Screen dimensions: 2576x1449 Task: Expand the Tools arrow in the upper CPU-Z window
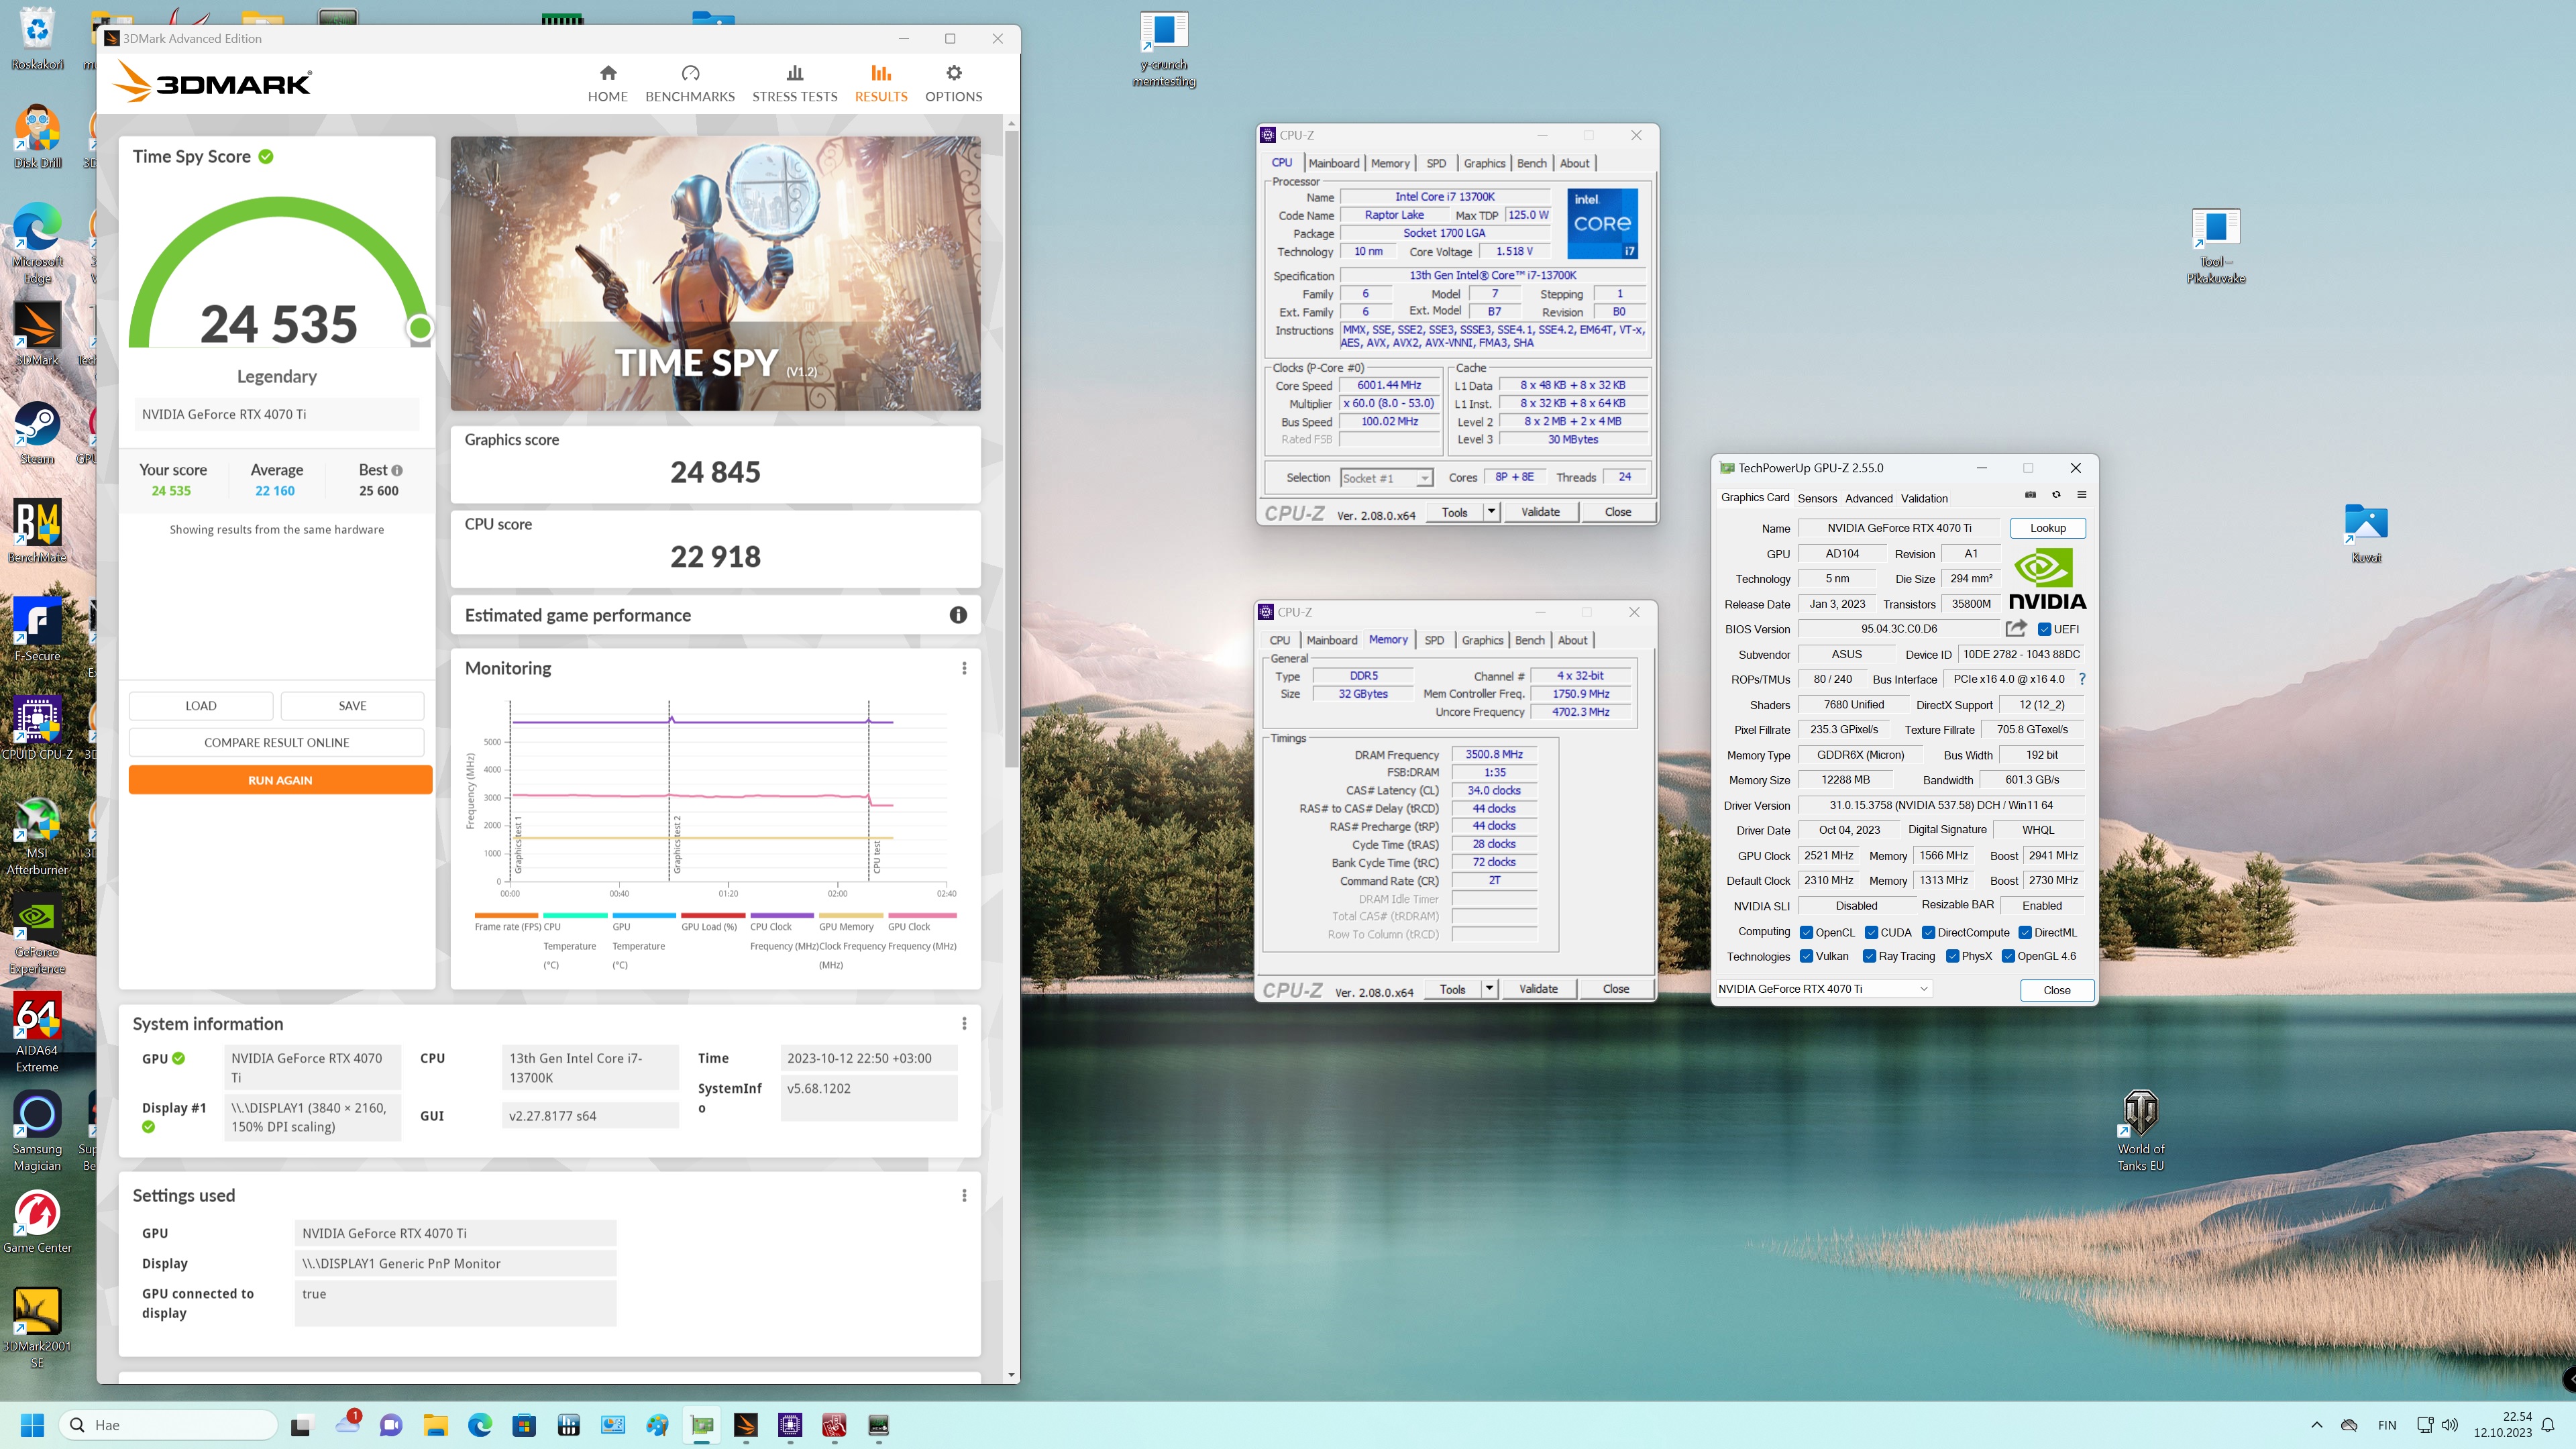coord(1491,512)
